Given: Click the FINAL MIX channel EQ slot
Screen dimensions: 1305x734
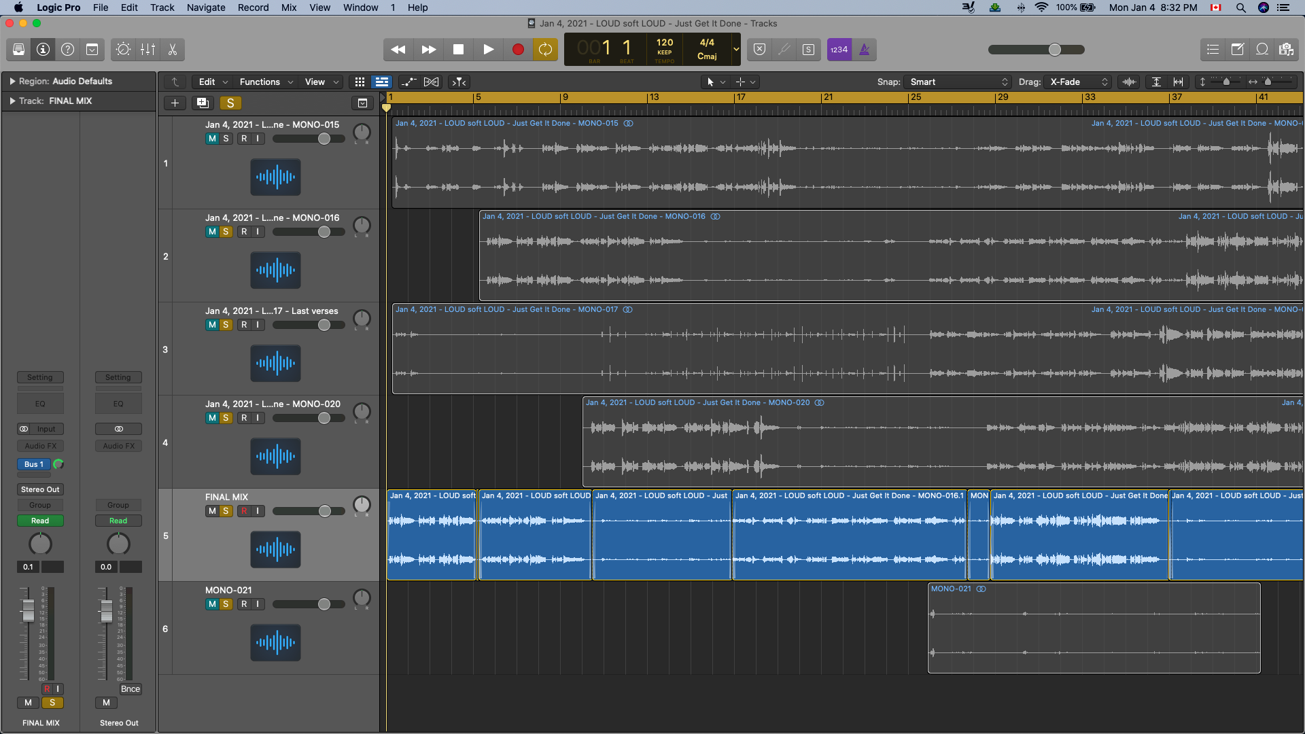Looking at the screenshot, I should [40, 404].
